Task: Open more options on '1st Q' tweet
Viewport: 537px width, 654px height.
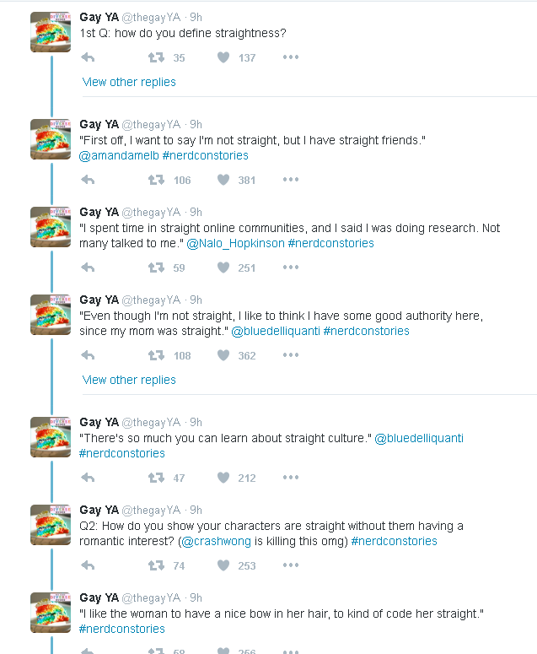Action: (x=291, y=58)
